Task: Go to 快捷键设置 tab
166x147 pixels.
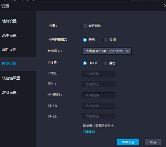Action: pos(11,78)
